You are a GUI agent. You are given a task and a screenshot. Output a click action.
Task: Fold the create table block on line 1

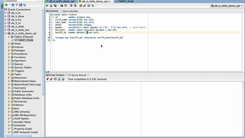51,15
